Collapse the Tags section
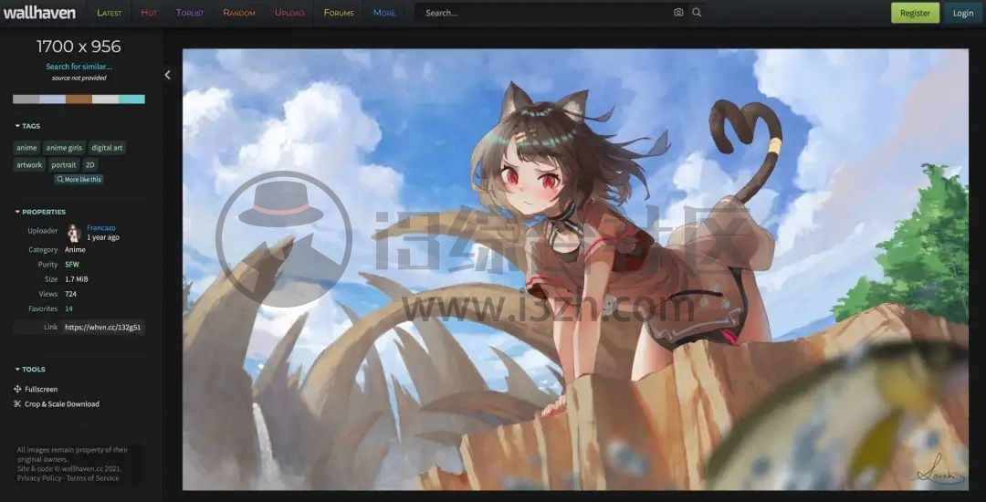This screenshot has width=986, height=502. tap(27, 126)
